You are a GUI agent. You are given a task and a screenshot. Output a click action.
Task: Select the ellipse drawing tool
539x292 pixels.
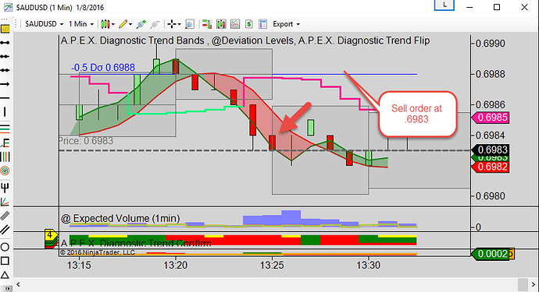(5, 247)
